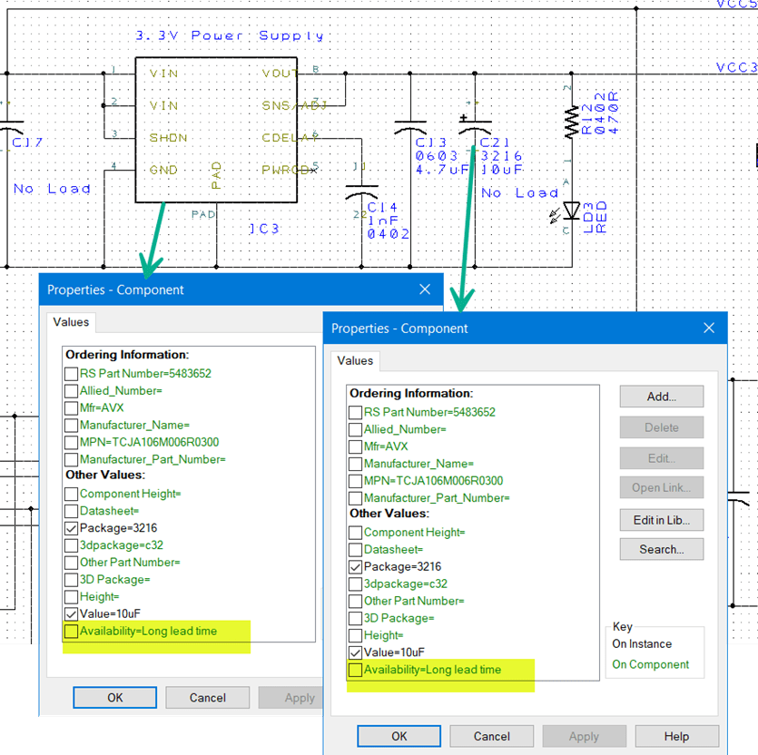Select resistor R12 symbol on schematic
This screenshot has width=758, height=755.
[x=572, y=122]
